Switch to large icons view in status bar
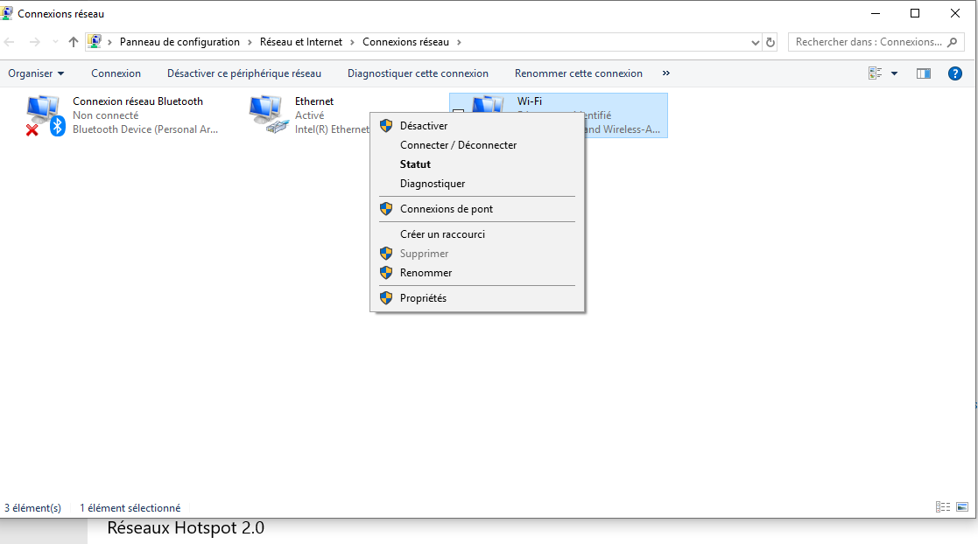The height and width of the screenshot is (544, 978). (962, 506)
